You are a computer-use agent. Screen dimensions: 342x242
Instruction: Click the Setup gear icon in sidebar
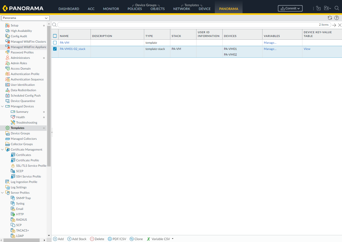click(x=8, y=25)
